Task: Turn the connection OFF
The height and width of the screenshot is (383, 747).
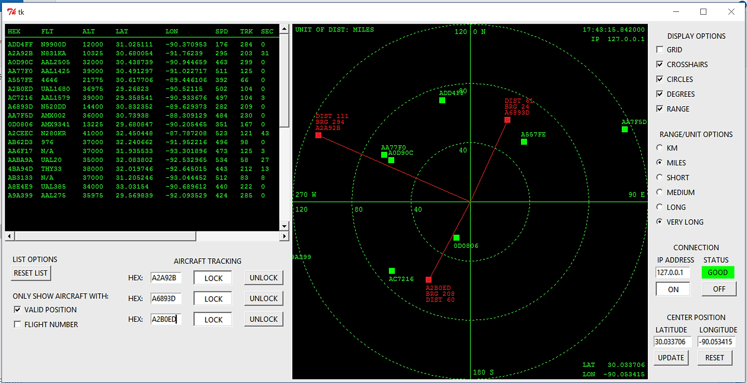Action: point(719,289)
